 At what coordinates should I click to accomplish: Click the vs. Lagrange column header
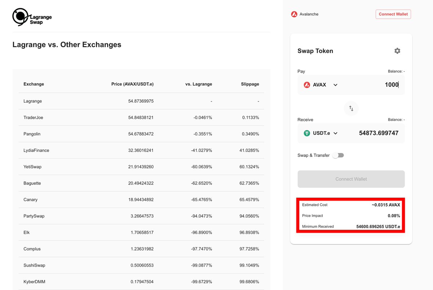click(x=199, y=84)
